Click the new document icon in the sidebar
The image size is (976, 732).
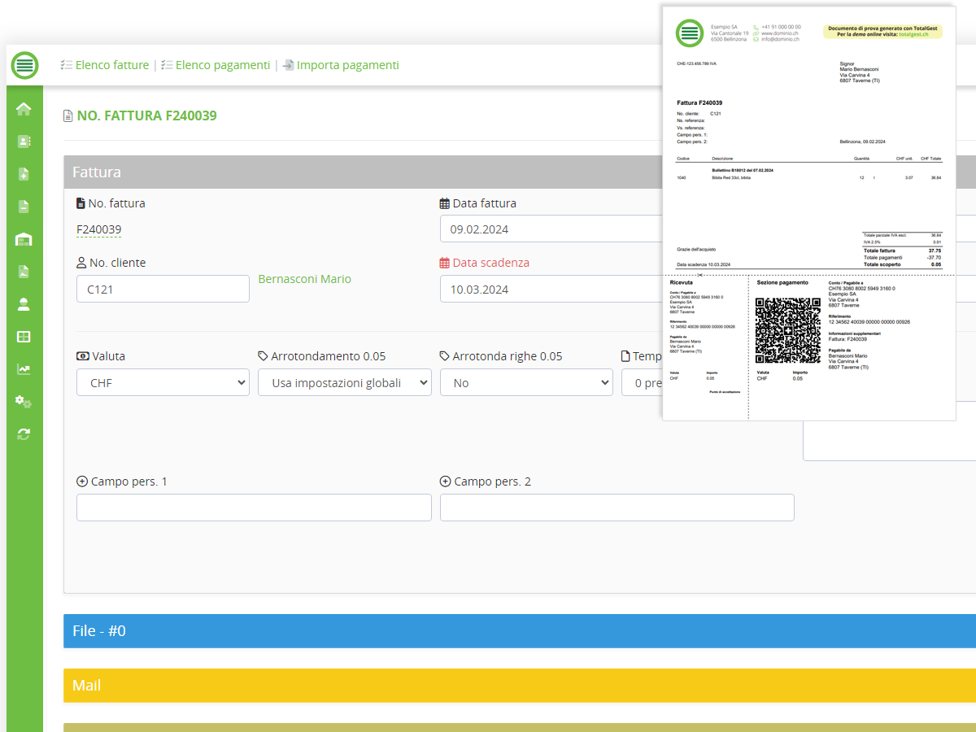click(x=24, y=173)
